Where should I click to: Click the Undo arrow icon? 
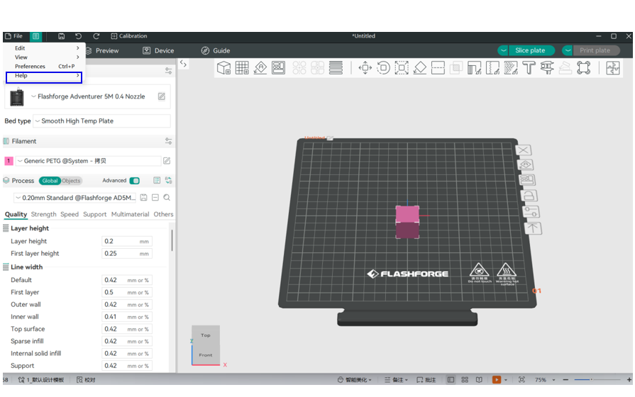coord(79,36)
